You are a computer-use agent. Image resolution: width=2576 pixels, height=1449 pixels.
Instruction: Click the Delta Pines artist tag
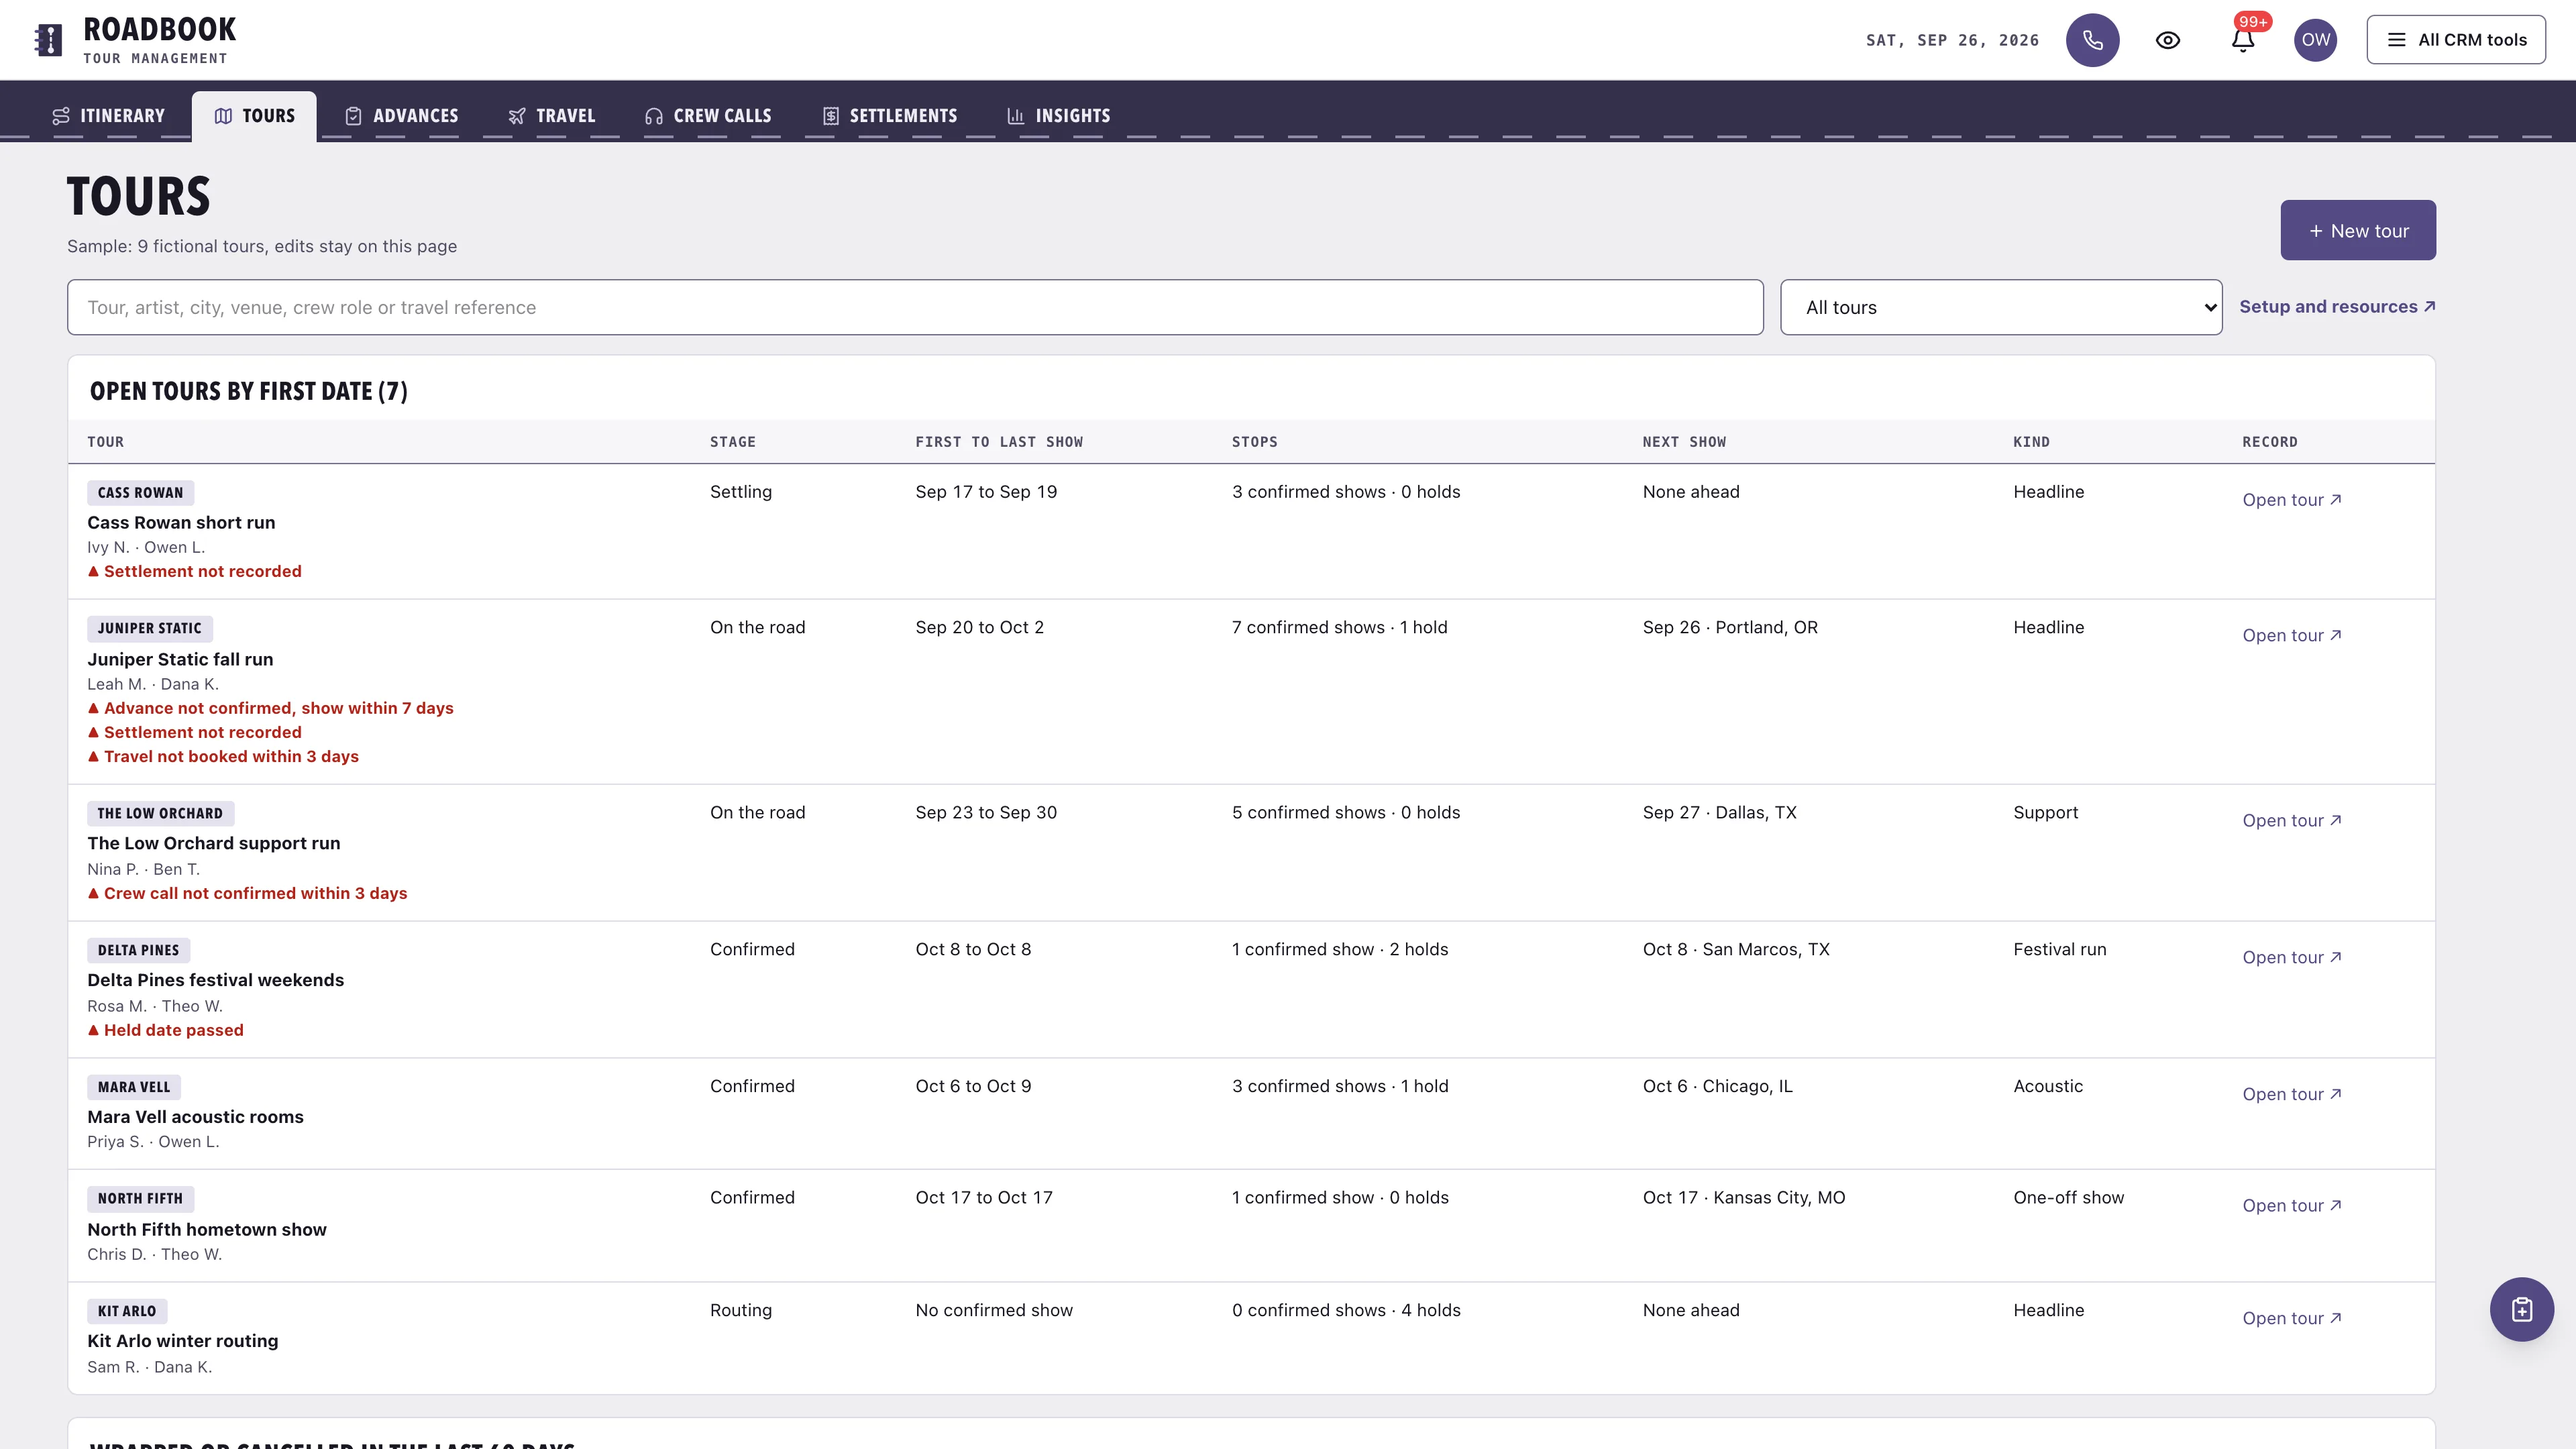coord(138,950)
